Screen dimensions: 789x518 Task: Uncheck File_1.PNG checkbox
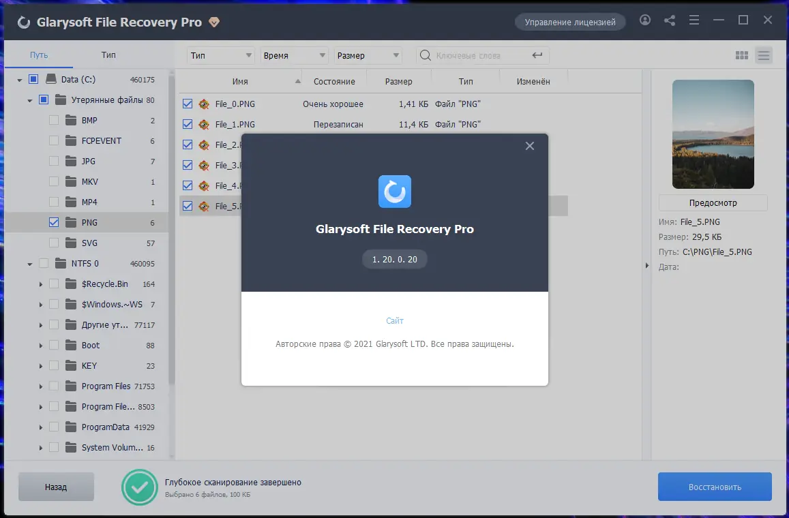[188, 124]
